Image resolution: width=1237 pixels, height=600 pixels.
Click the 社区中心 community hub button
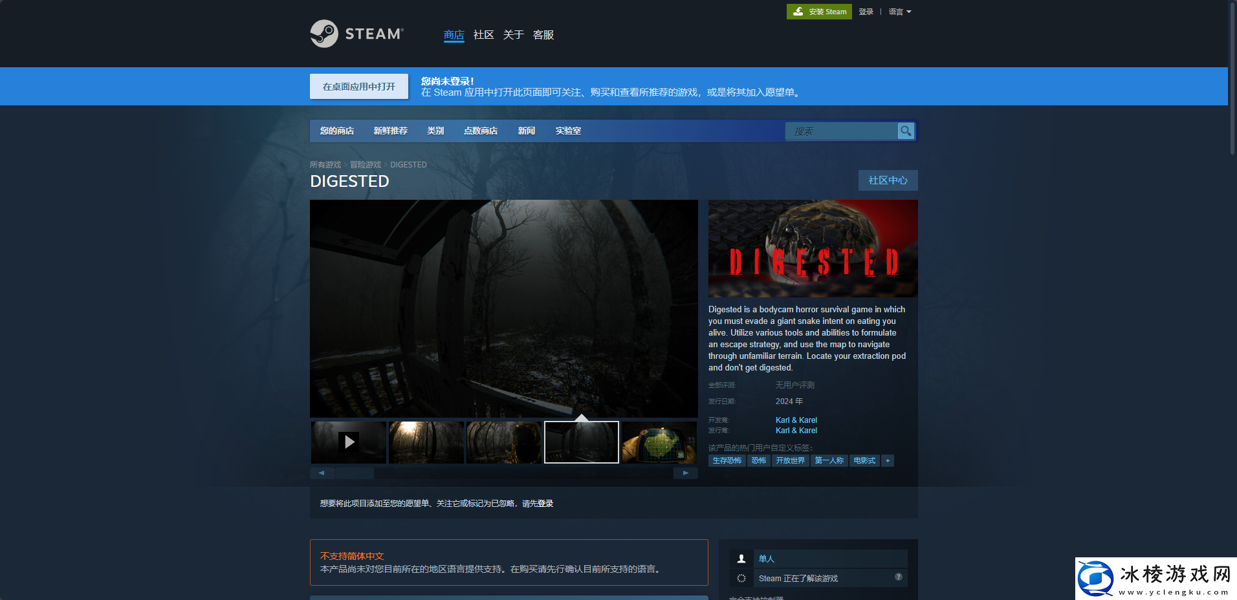[x=888, y=180]
